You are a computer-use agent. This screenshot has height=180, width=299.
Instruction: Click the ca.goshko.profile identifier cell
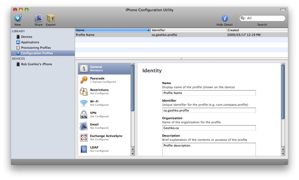164,35
